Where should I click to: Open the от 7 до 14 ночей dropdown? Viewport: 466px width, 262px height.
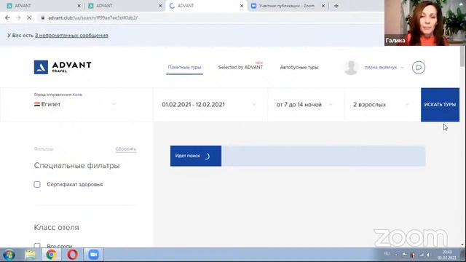pyautogui.click(x=305, y=105)
